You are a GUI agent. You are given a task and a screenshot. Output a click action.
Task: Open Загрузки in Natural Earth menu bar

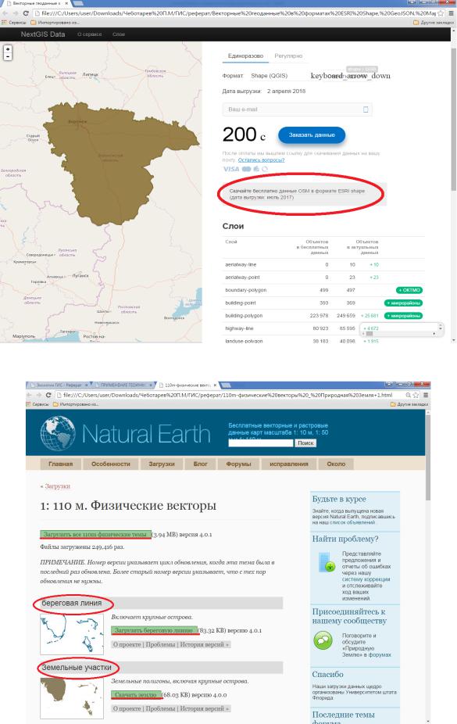(x=162, y=464)
